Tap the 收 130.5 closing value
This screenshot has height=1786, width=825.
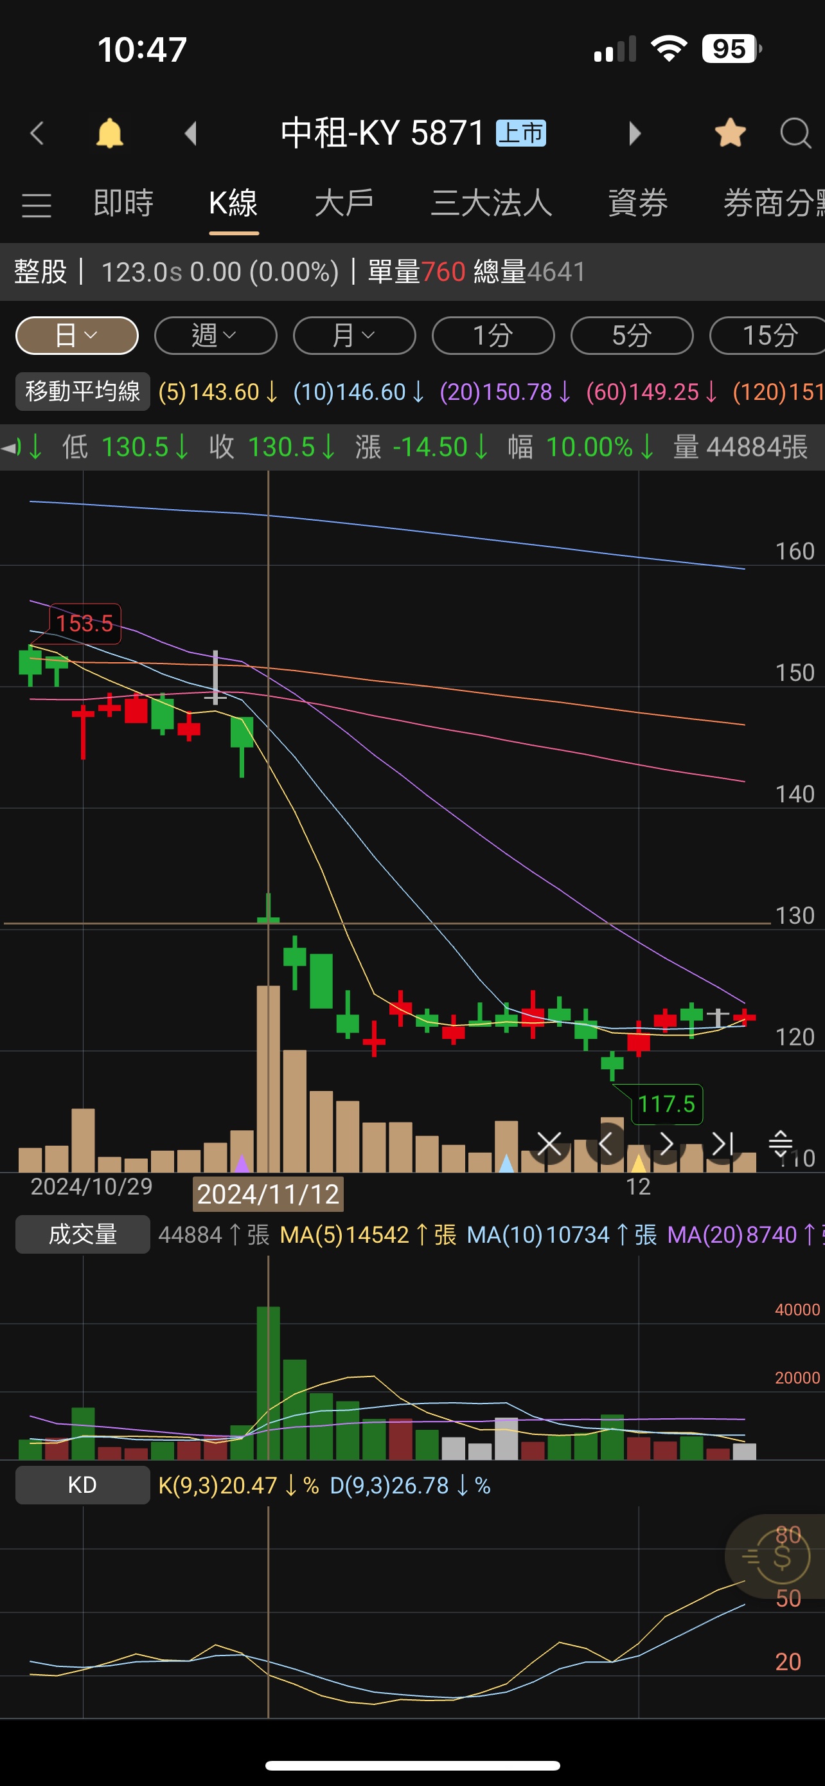(x=272, y=447)
